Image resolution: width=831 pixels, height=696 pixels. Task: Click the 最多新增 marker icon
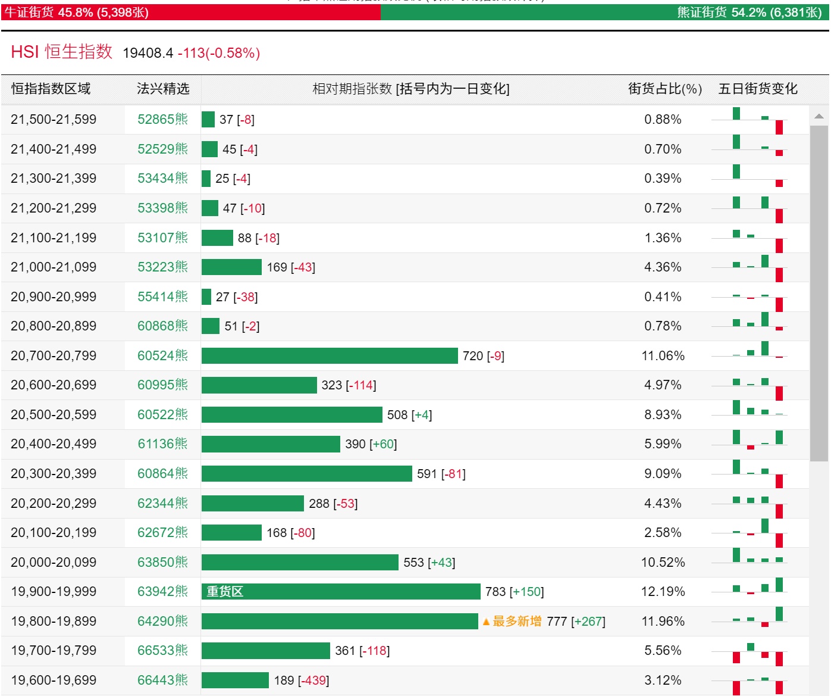pyautogui.click(x=486, y=622)
